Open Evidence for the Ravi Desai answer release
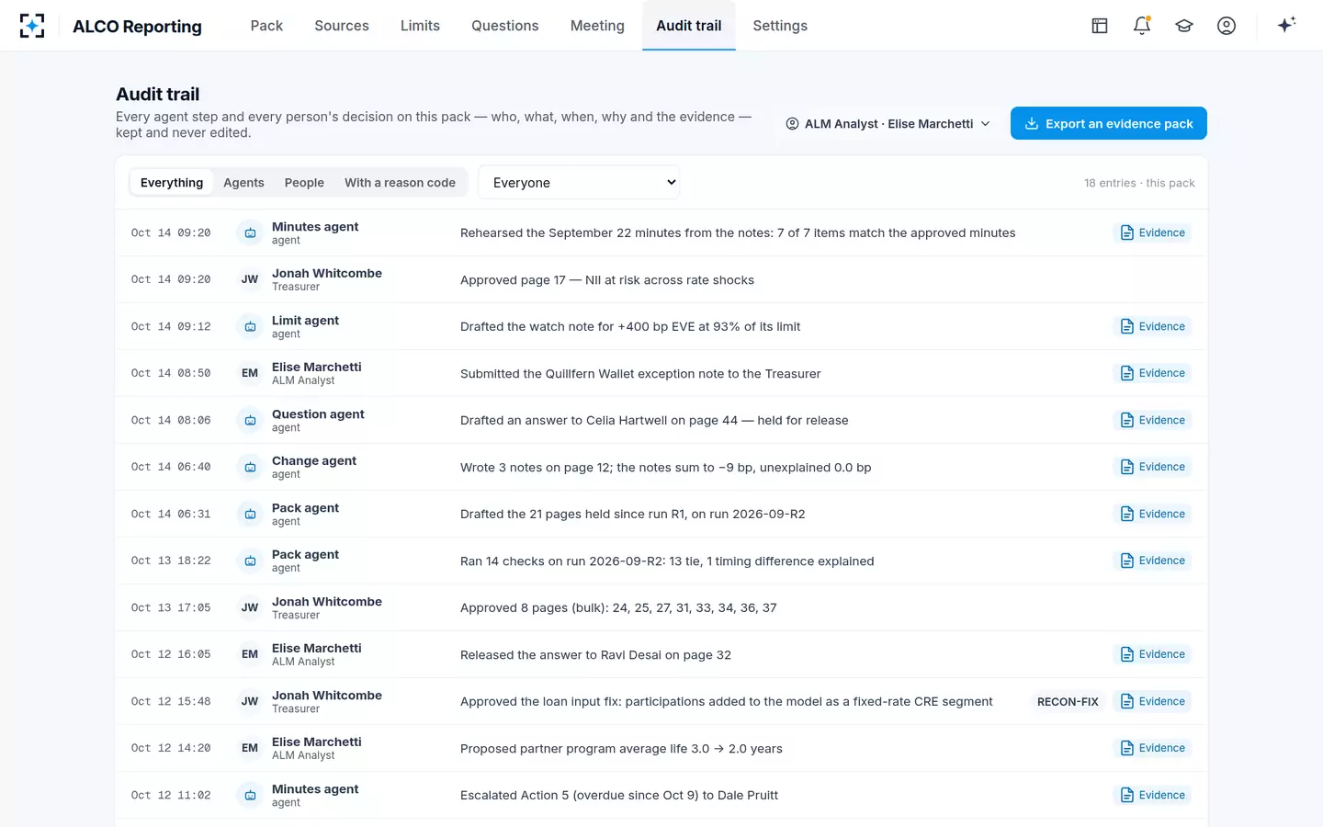The image size is (1323, 827). click(x=1152, y=655)
